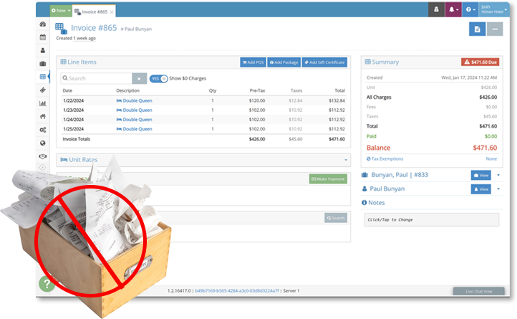This screenshot has height=319, width=517.
Task: Click the gray Search button below payments
Action: 336,218
